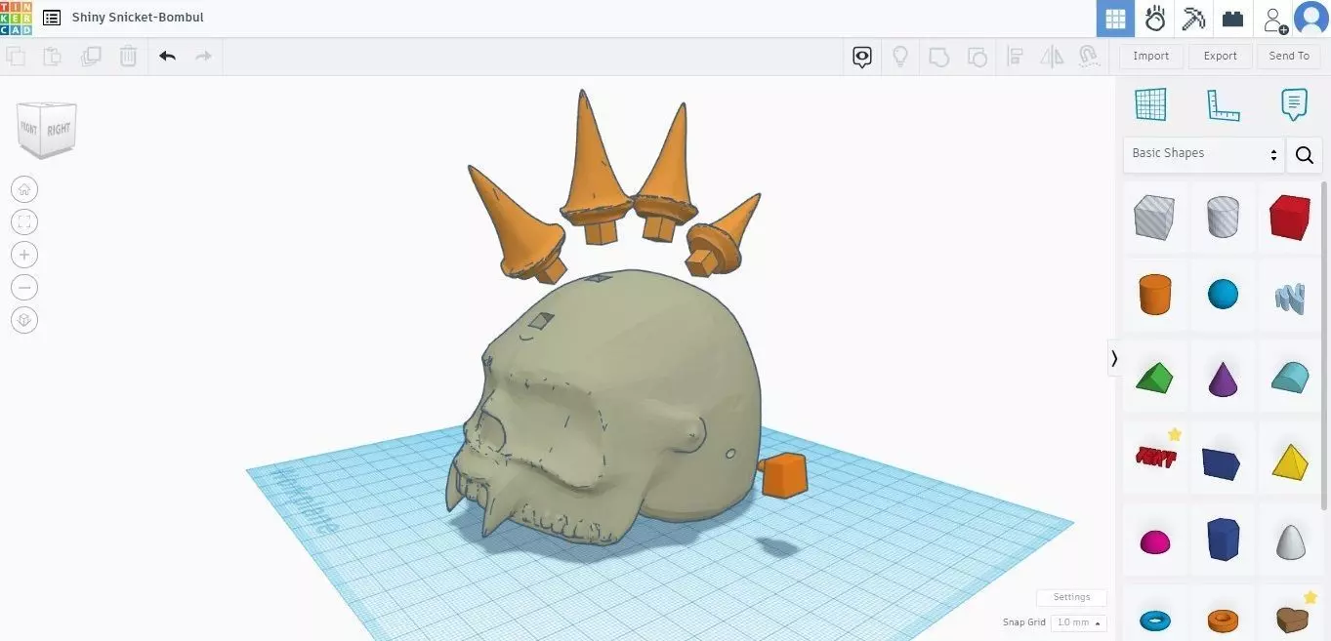Viewport: 1331px width, 641px height.
Task: Toggle the Notes visibility icon
Action: tap(862, 57)
